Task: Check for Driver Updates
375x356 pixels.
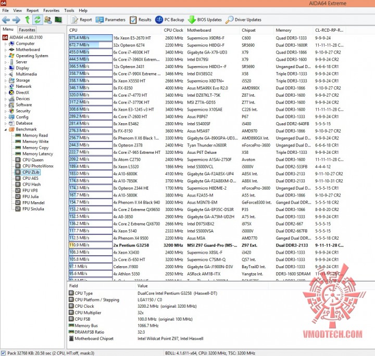Action: point(243,20)
